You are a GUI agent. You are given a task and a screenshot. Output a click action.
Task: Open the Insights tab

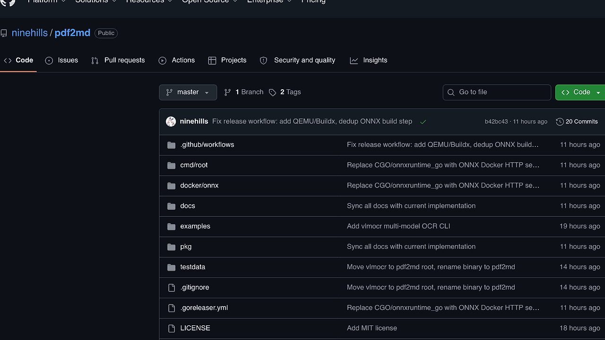pyautogui.click(x=369, y=60)
